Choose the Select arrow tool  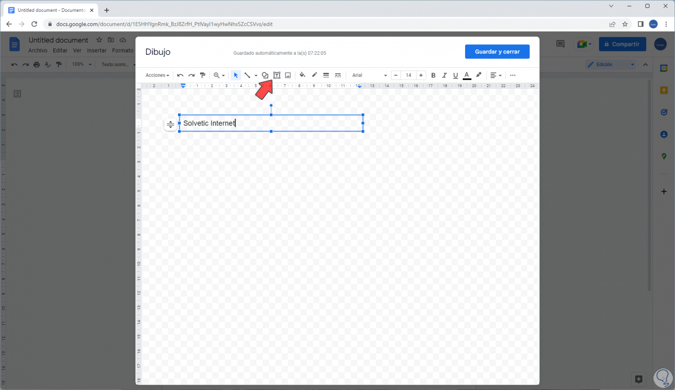(236, 75)
